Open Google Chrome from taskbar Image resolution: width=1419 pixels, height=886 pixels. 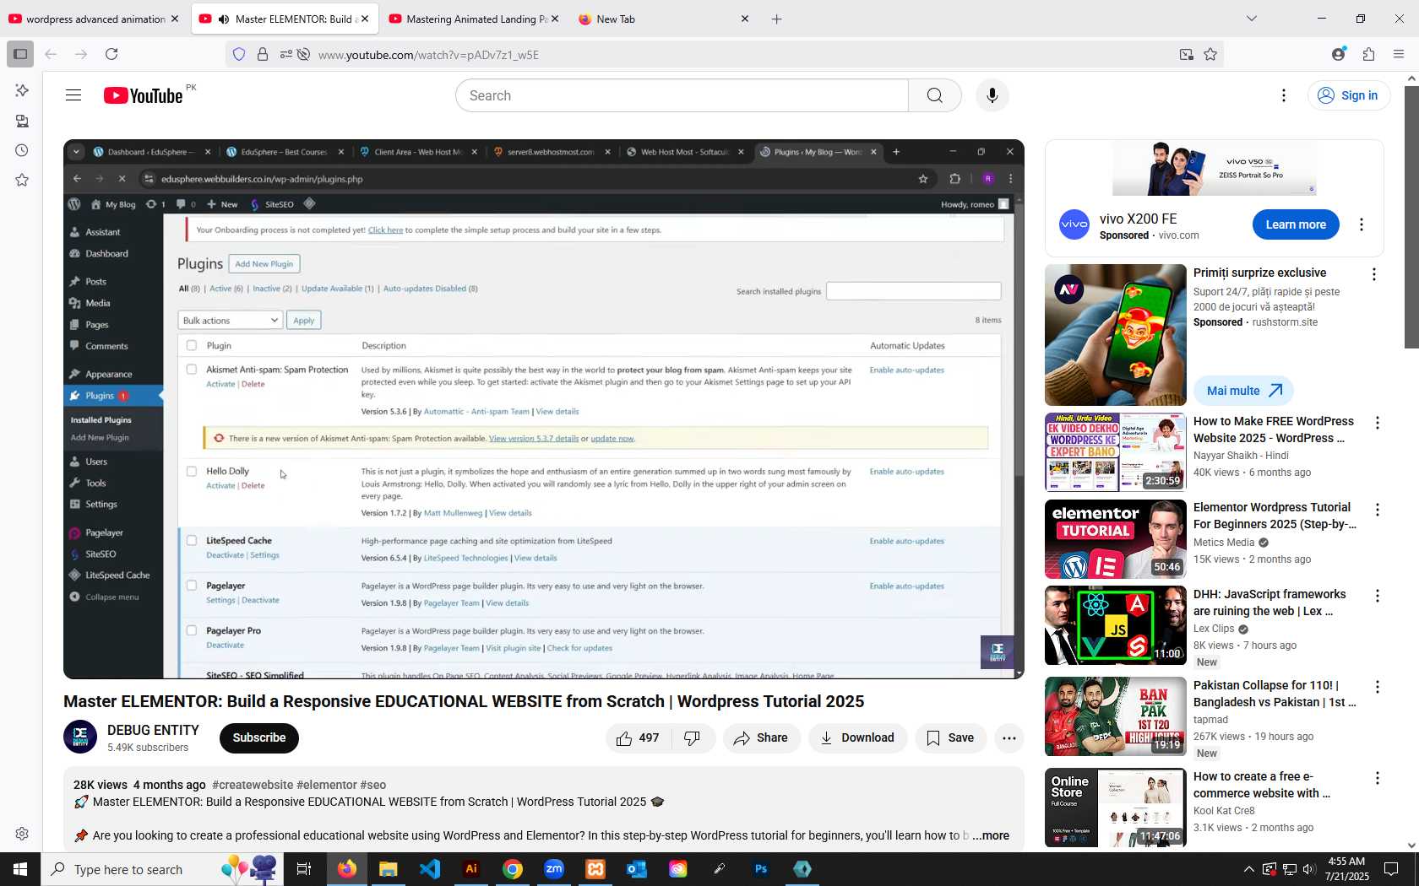(513, 869)
